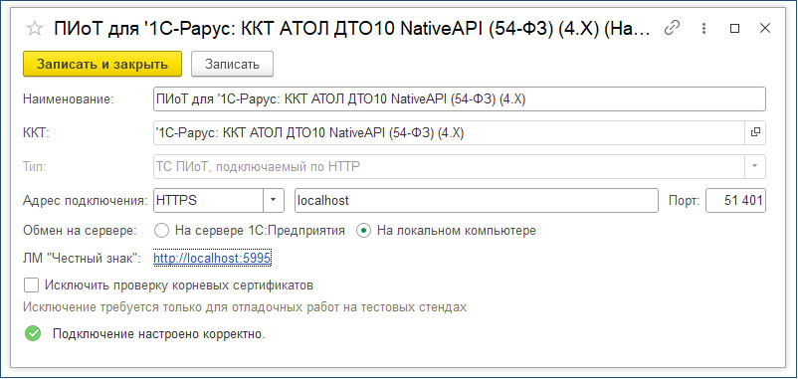Edit the Наименование field

[x=459, y=99]
